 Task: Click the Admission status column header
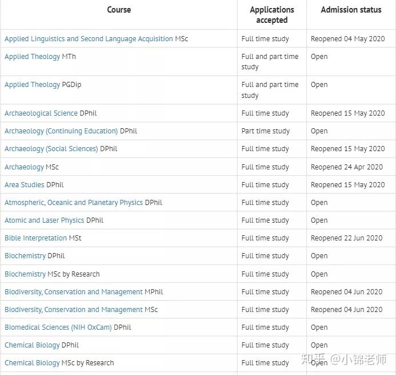[351, 10]
